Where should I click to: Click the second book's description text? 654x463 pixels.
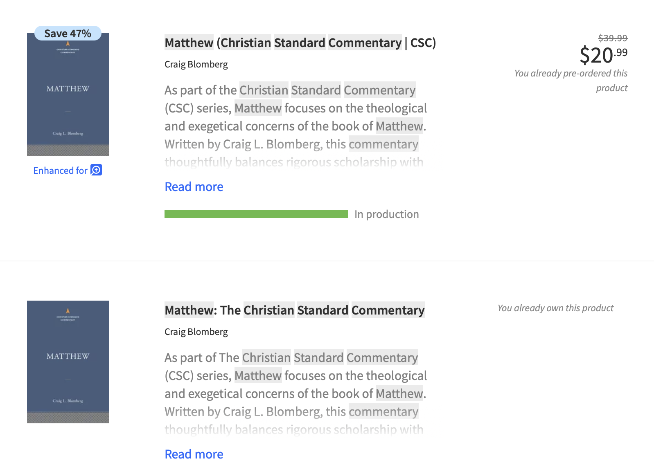click(x=295, y=393)
